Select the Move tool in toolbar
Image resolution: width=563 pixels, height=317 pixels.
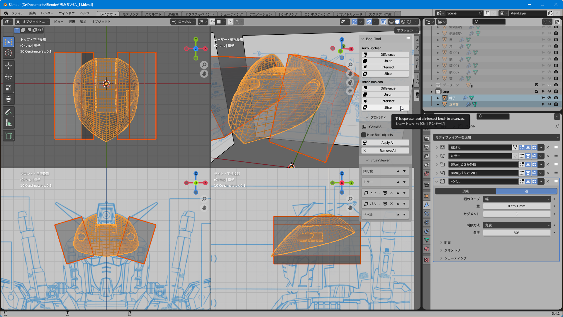(9, 66)
